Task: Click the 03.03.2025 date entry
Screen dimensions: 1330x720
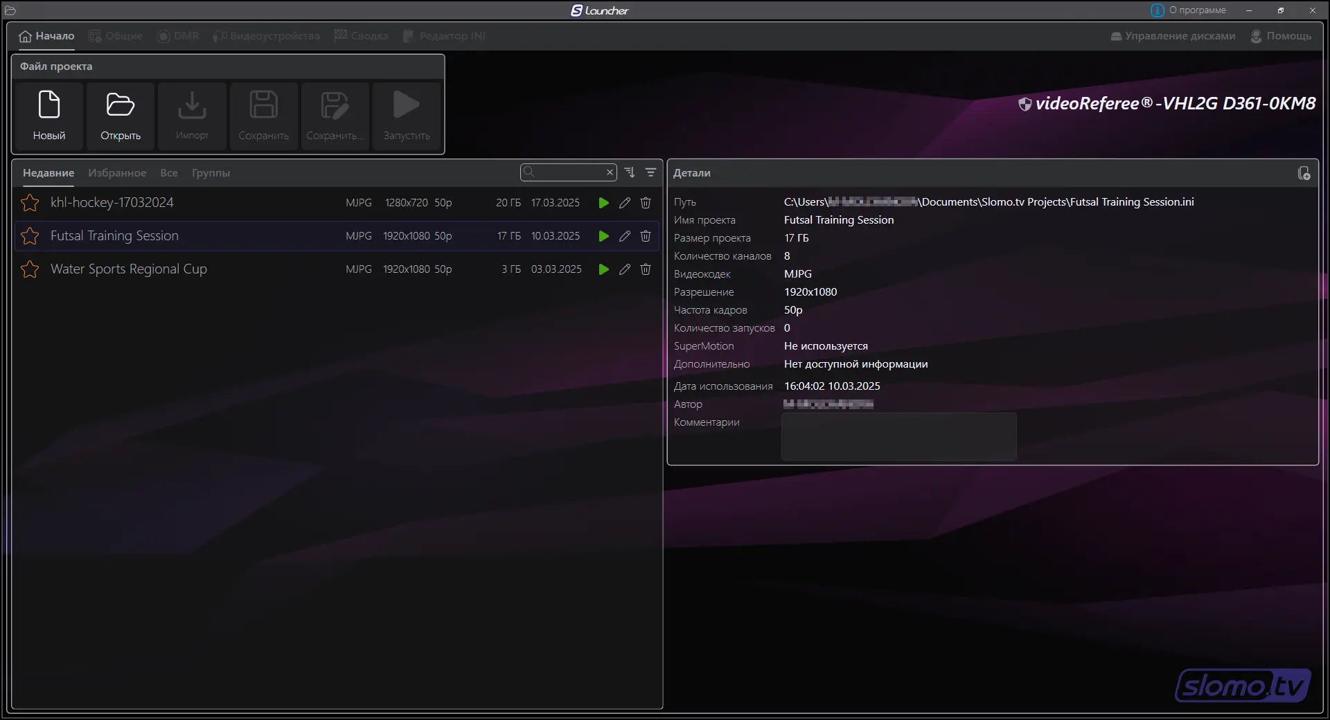Action: click(x=556, y=269)
